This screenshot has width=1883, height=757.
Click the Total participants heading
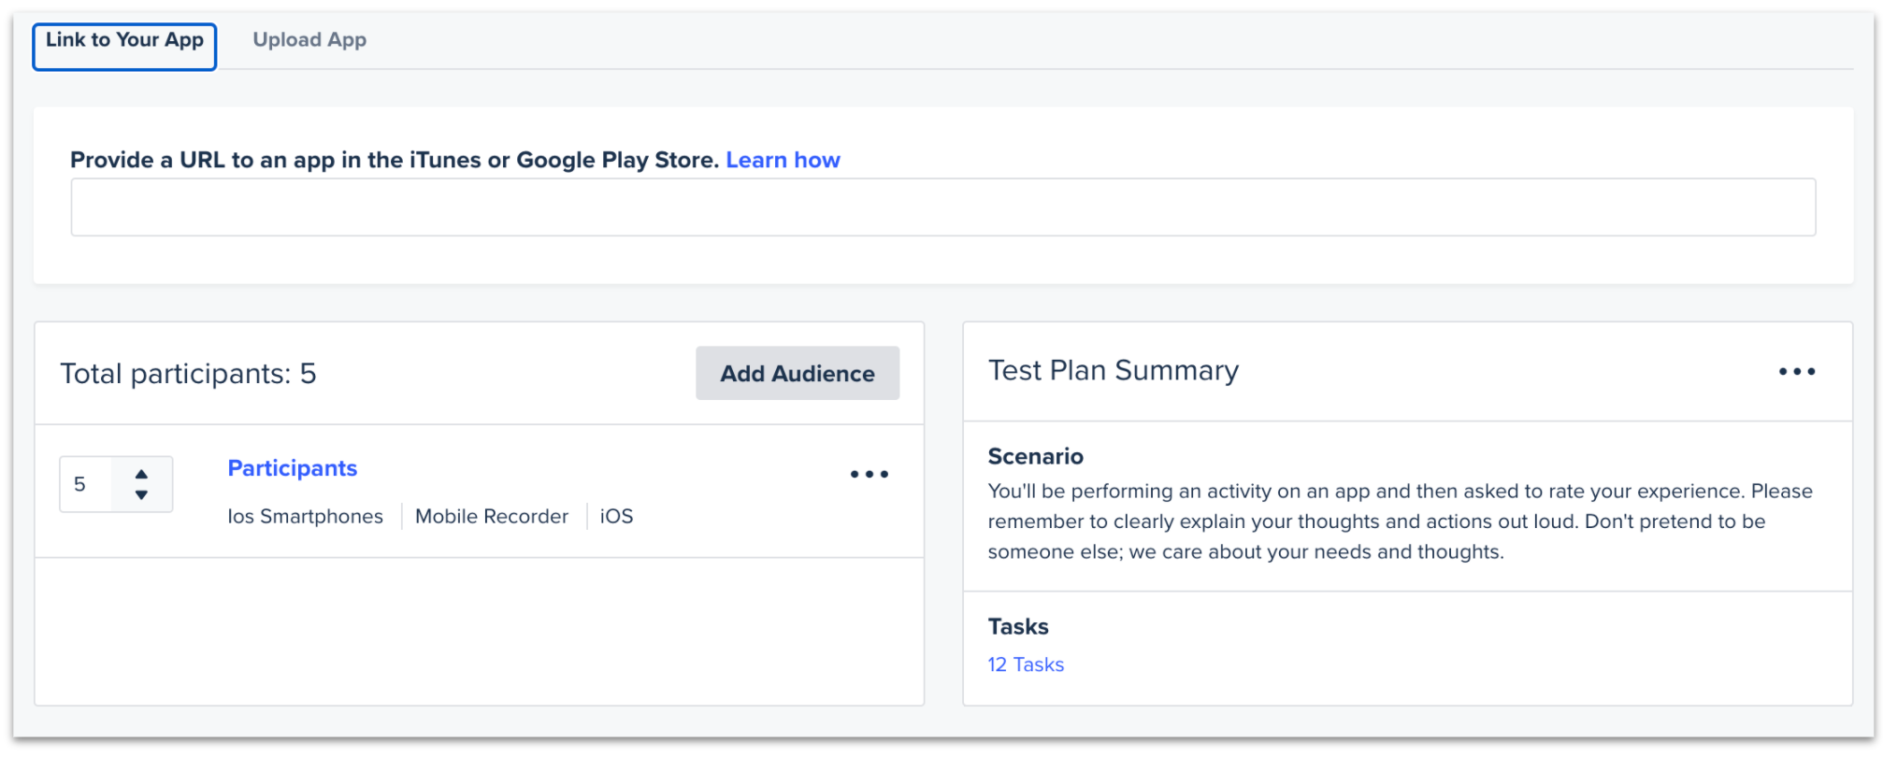point(188,374)
